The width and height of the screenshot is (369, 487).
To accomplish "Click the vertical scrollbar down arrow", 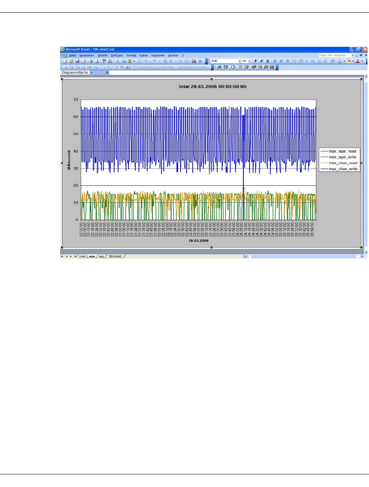I will coord(366,252).
